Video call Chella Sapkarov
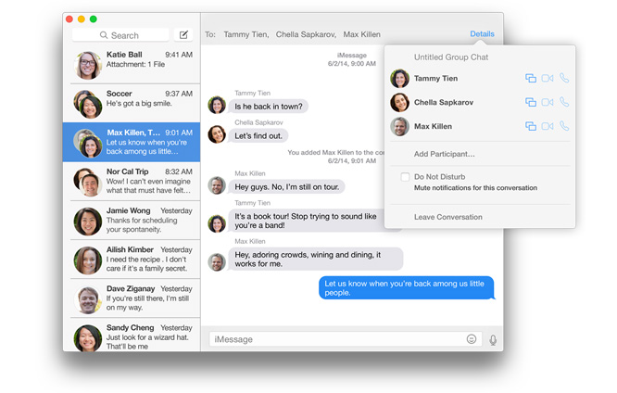Screen dimensions: 617x393 (x=548, y=102)
